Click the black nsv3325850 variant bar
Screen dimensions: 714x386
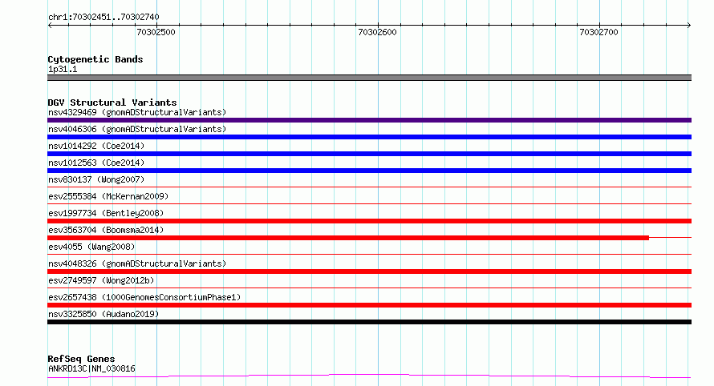coord(369,322)
